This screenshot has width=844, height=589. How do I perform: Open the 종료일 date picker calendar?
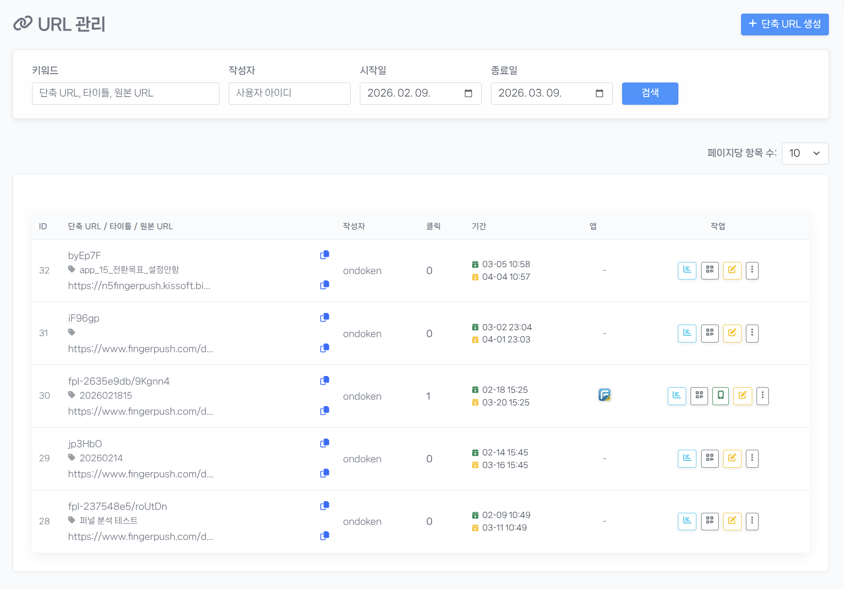[599, 93]
